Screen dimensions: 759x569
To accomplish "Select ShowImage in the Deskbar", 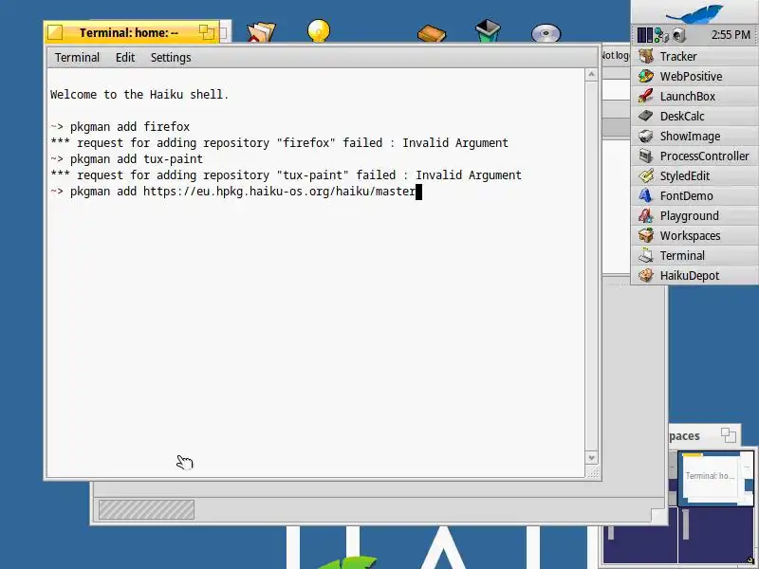I will click(694, 136).
